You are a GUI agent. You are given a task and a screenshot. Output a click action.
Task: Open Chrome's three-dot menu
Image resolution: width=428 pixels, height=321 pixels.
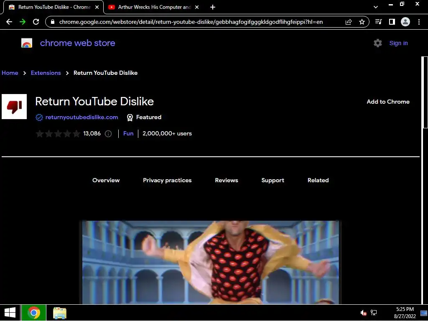point(419,22)
